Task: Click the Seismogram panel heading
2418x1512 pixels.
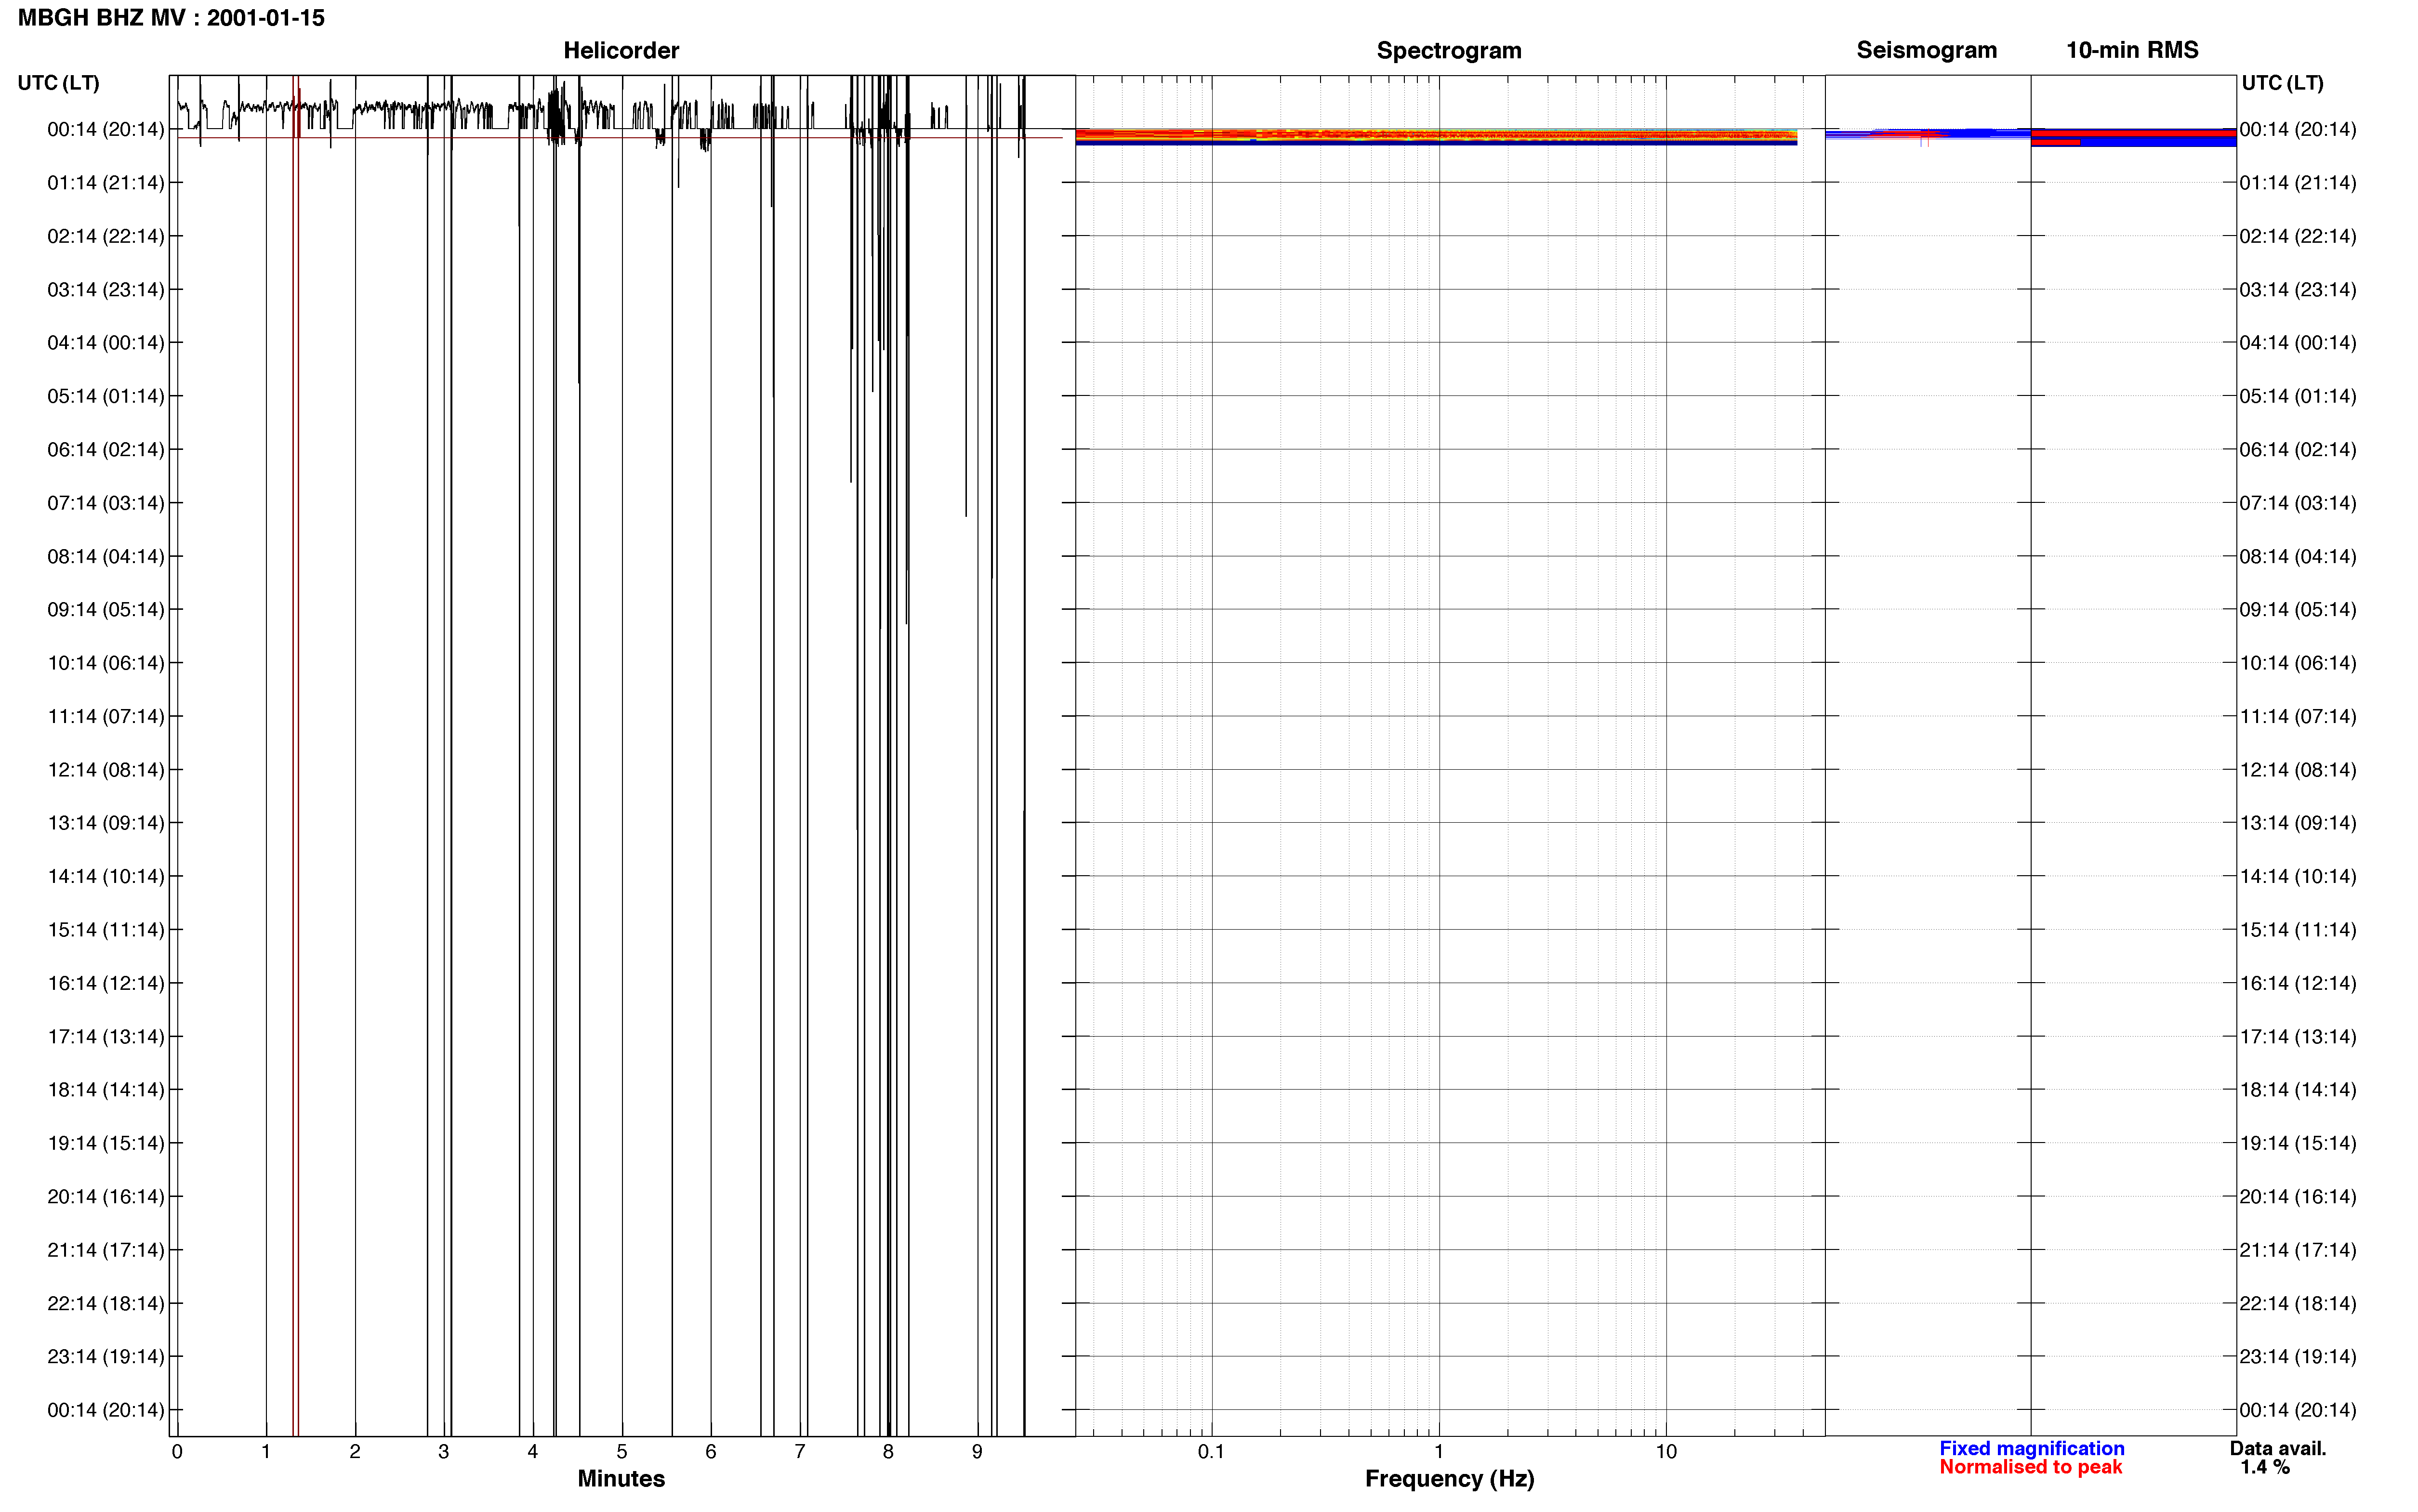Action: pos(1927,50)
